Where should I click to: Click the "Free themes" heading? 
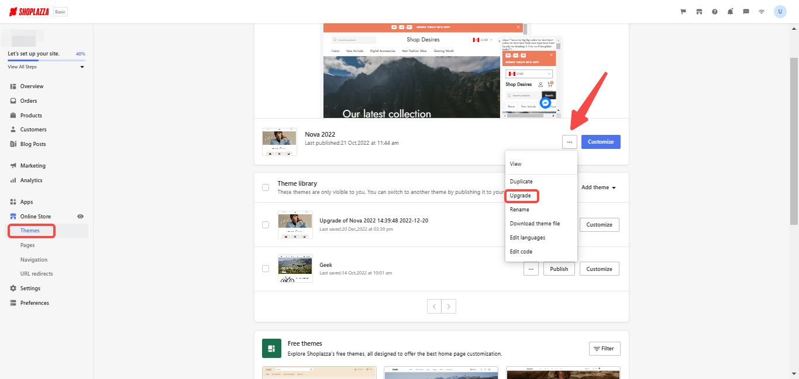coord(305,344)
